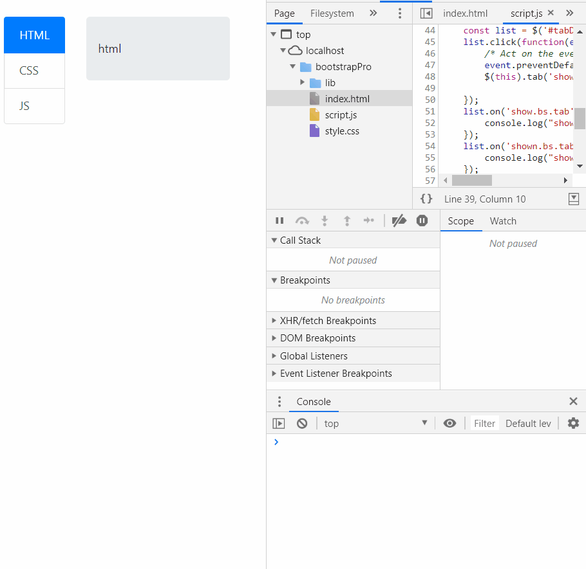Open the console drawer three-dot menu
The width and height of the screenshot is (586, 569).
tap(279, 401)
